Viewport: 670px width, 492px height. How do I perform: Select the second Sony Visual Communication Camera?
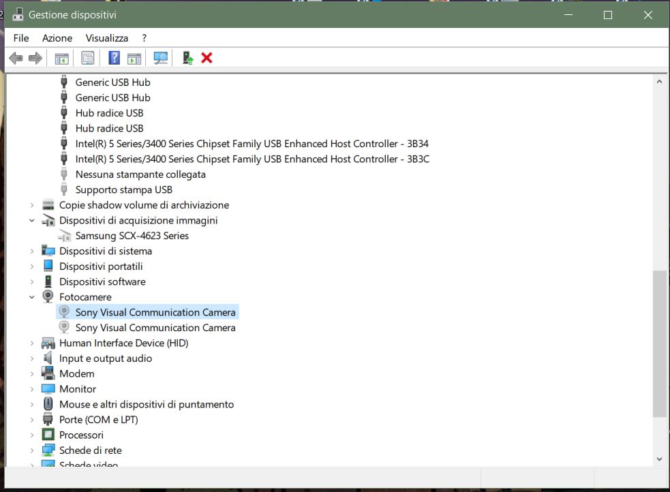(x=155, y=328)
